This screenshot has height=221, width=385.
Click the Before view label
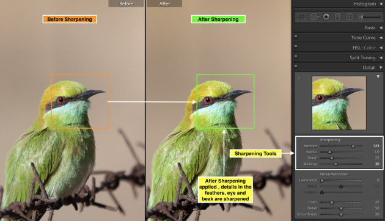click(x=127, y=4)
